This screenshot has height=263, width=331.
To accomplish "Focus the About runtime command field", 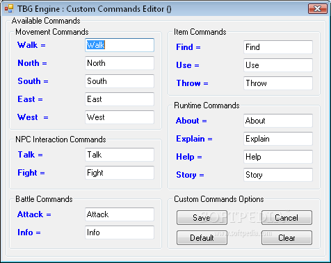I will pos(278,121).
